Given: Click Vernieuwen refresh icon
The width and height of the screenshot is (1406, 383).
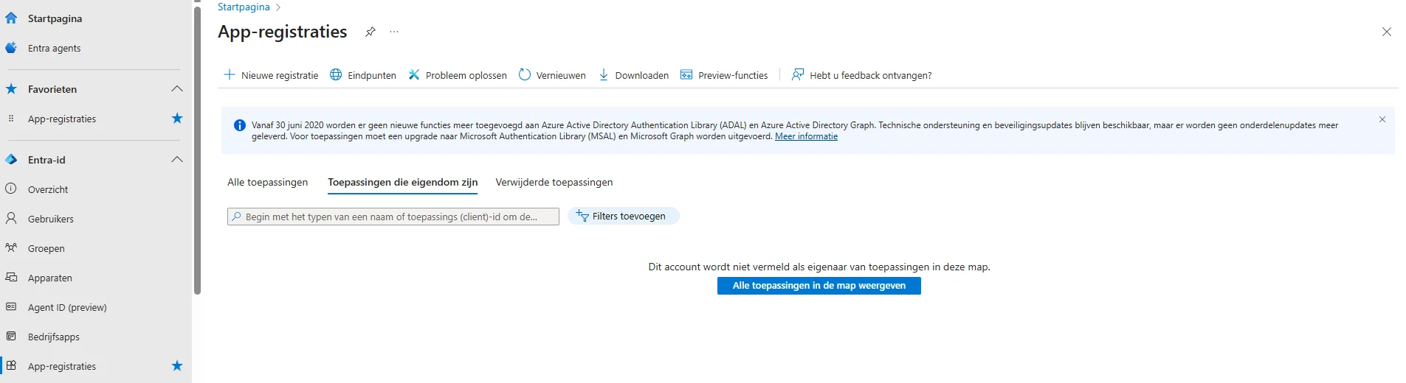Looking at the screenshot, I should point(525,74).
